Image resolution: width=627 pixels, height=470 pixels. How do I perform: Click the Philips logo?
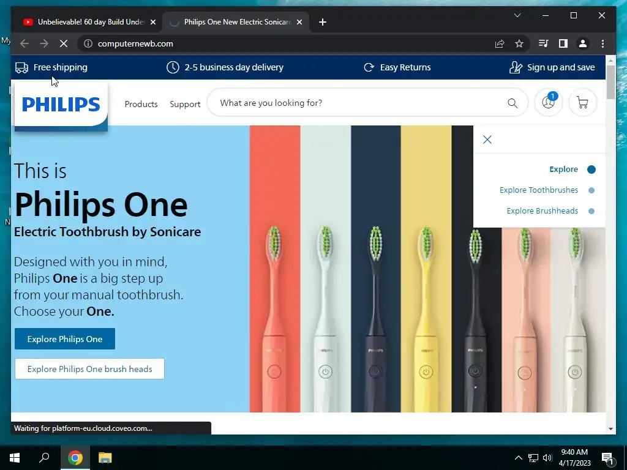pos(61,105)
